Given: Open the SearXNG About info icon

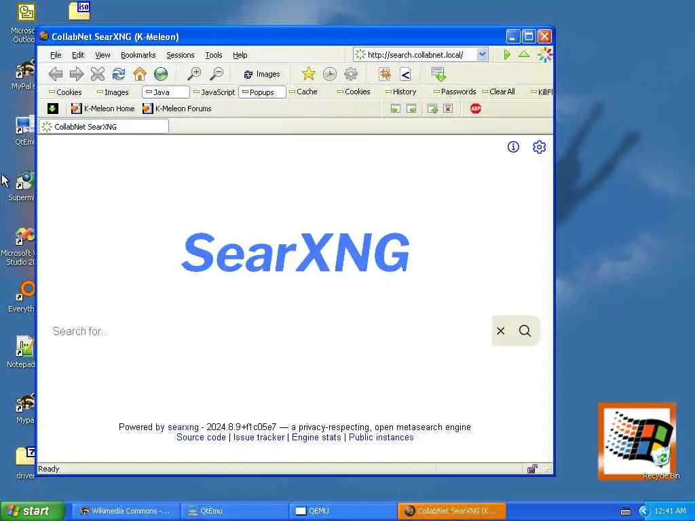Looking at the screenshot, I should pyautogui.click(x=513, y=147).
